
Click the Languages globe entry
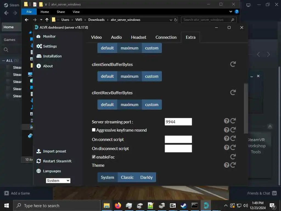click(x=49, y=171)
